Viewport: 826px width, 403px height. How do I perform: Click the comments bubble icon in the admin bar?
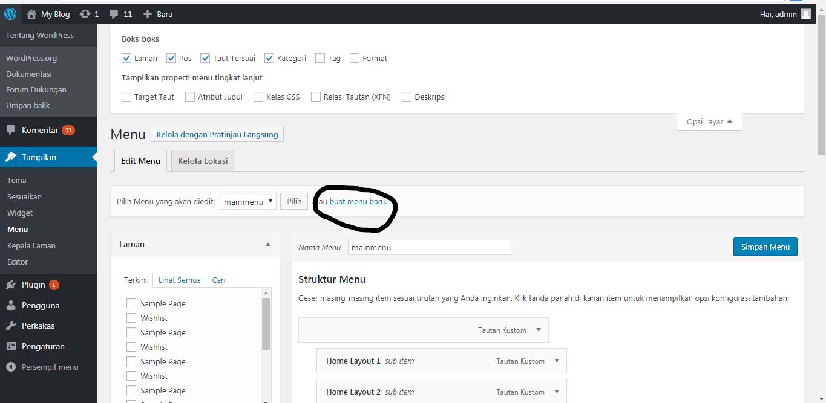(x=114, y=14)
